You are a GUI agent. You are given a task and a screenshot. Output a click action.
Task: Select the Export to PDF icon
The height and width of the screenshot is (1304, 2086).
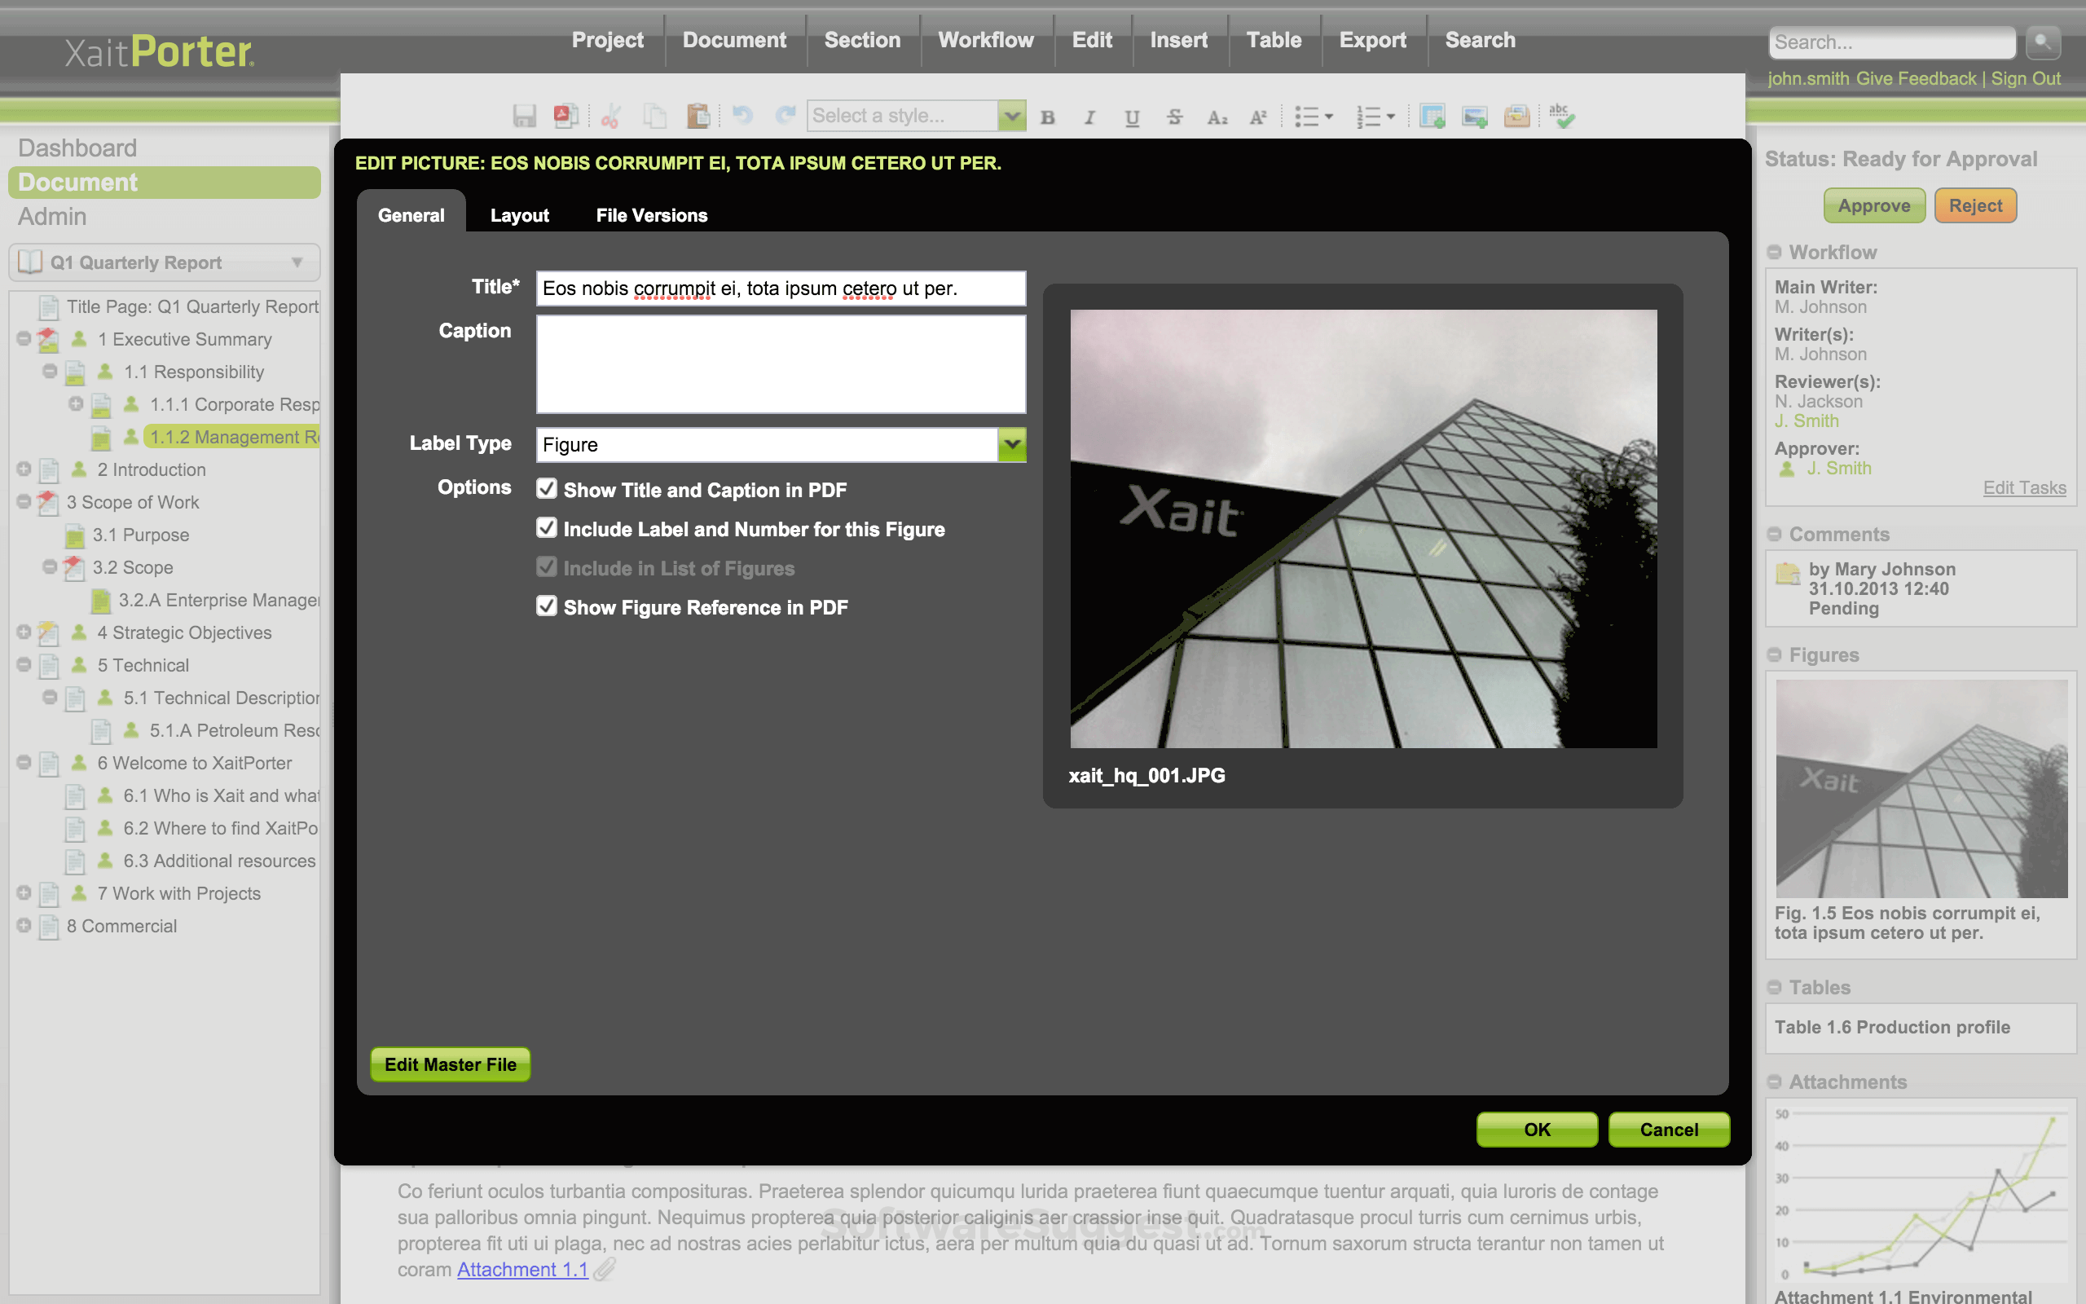566,116
